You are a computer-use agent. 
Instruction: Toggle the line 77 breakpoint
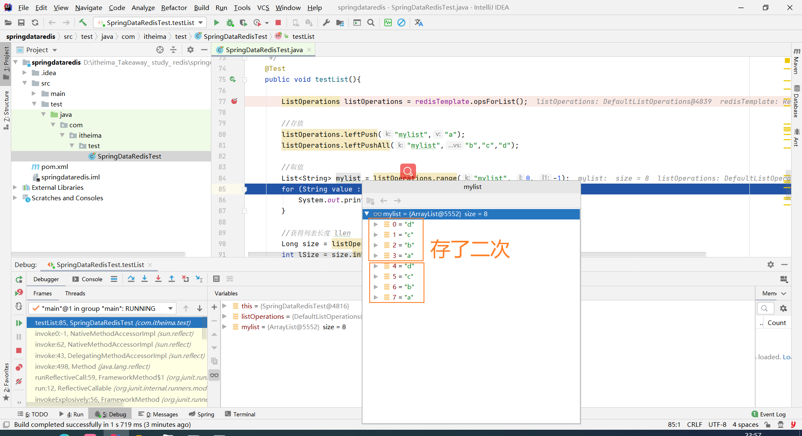[x=234, y=101]
